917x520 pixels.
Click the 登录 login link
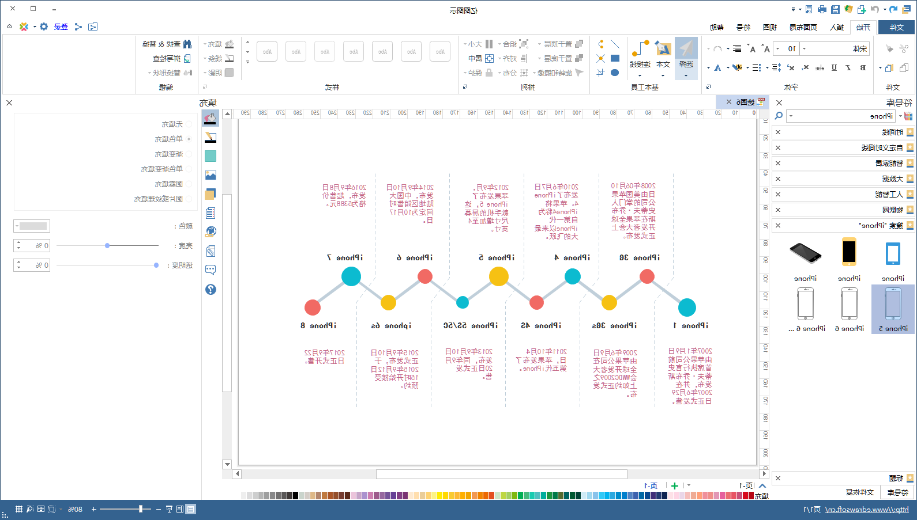61,26
